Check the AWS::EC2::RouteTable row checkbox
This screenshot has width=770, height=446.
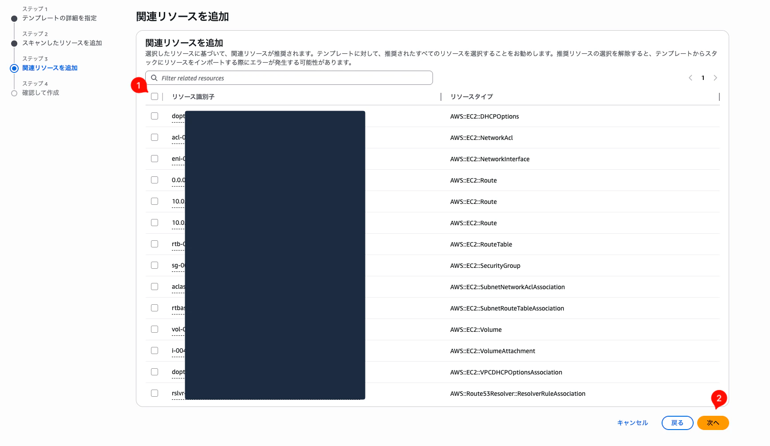pyautogui.click(x=155, y=244)
